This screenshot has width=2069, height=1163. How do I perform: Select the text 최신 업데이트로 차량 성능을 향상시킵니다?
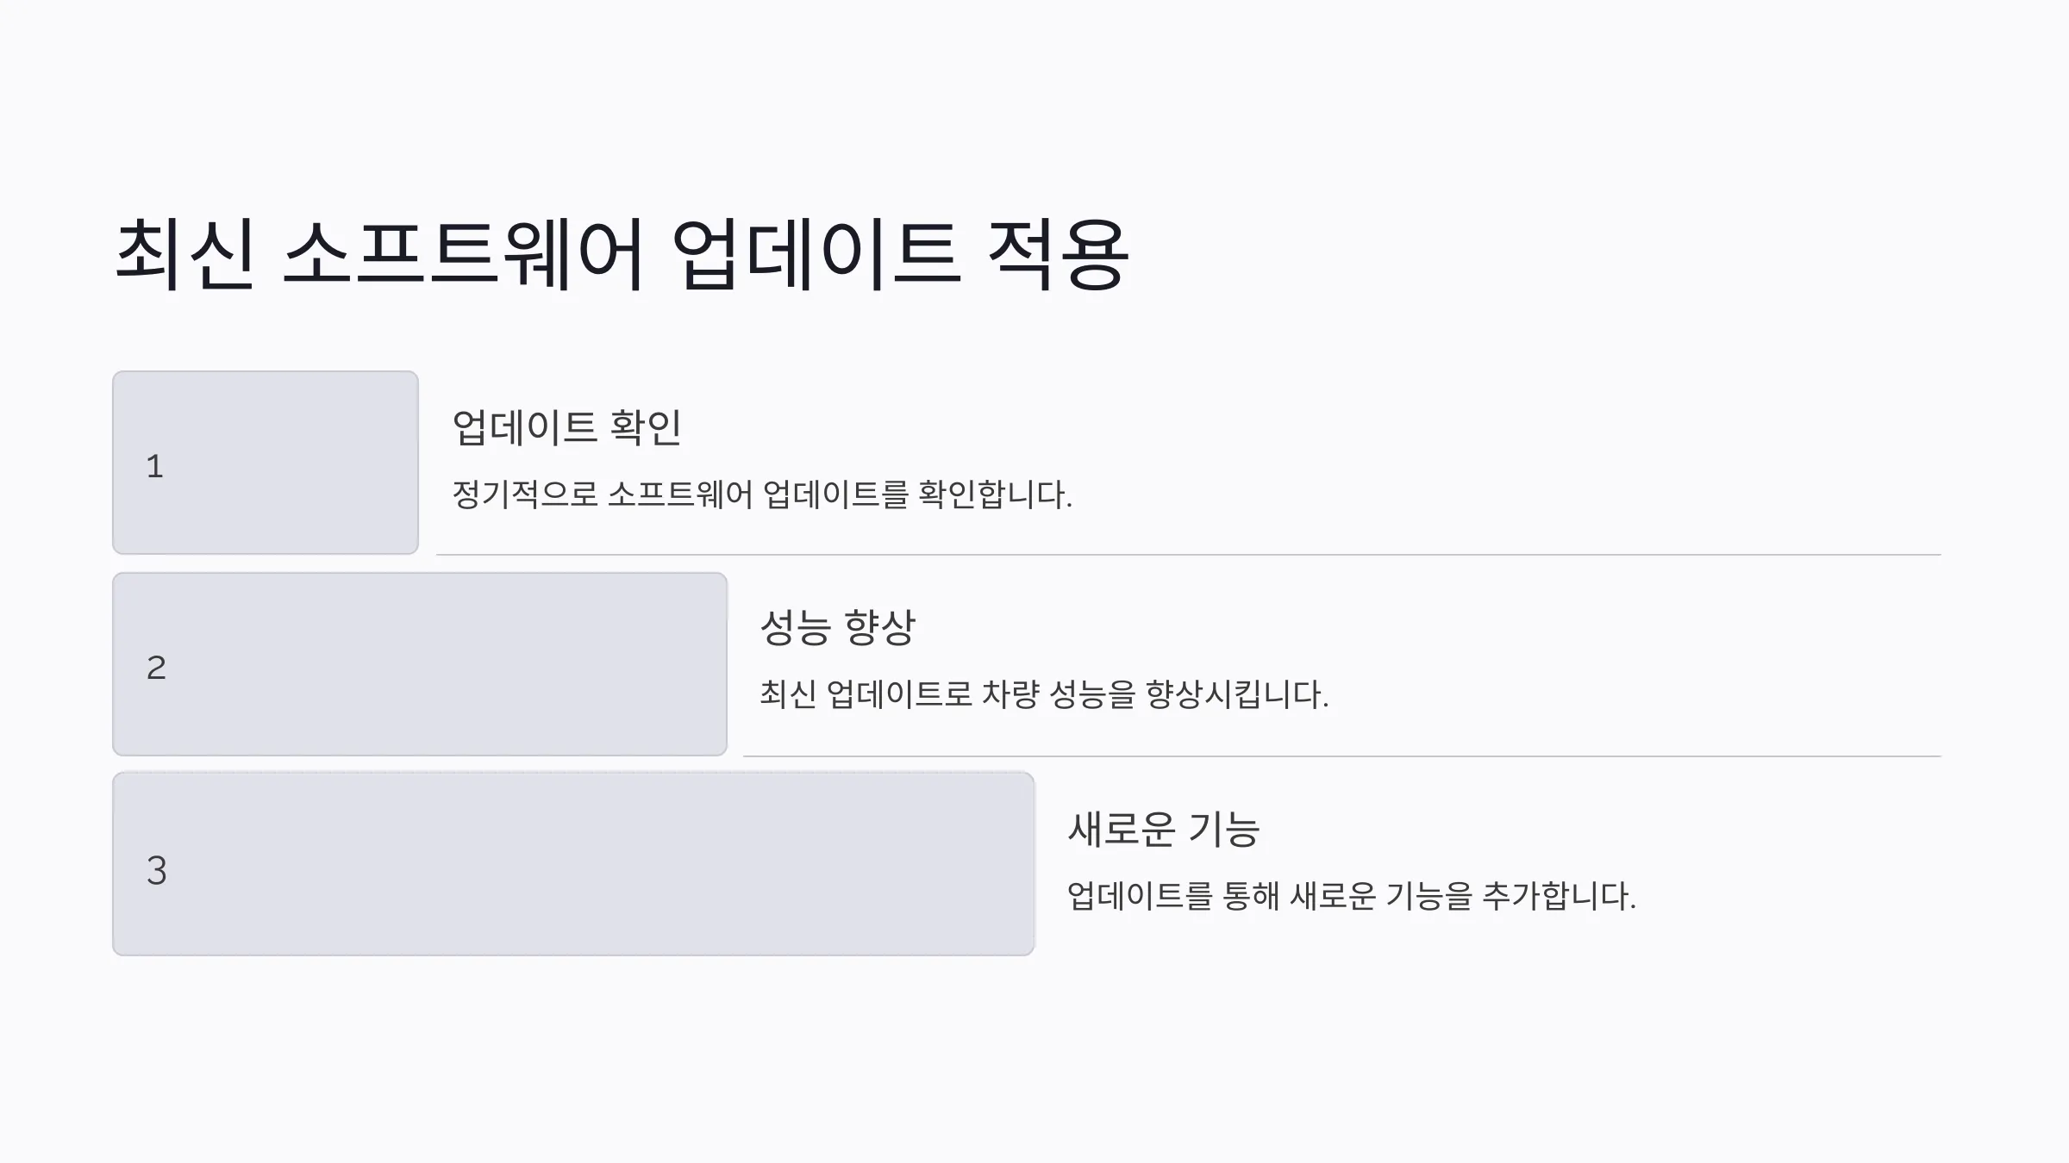click(x=1044, y=694)
